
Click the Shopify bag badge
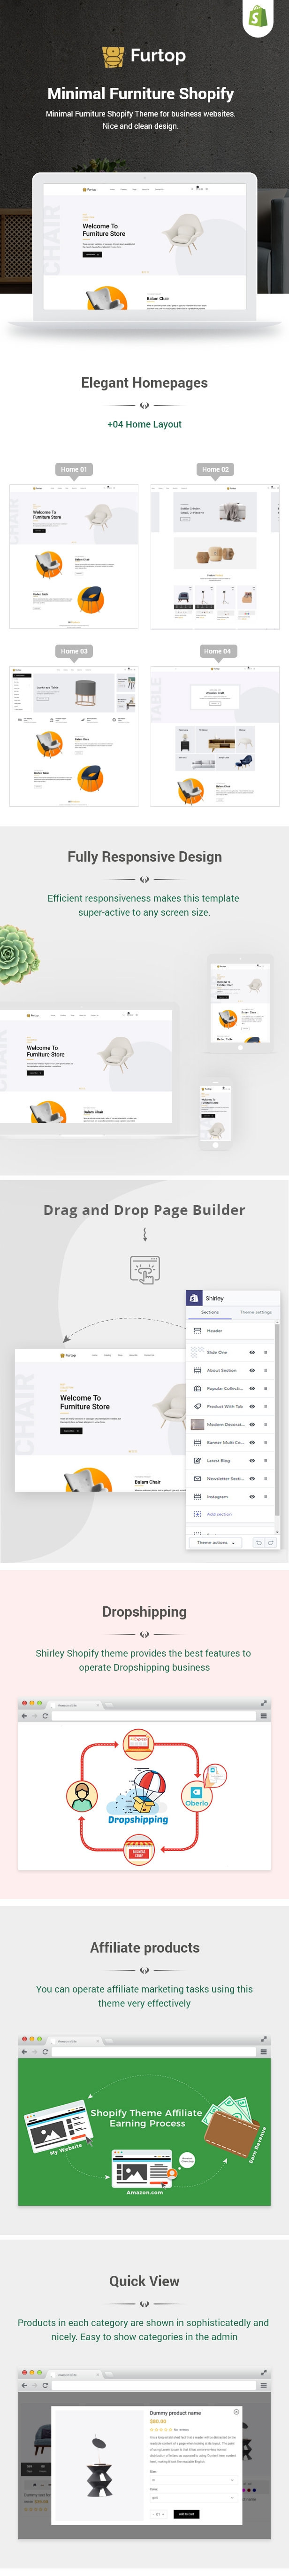point(258,16)
